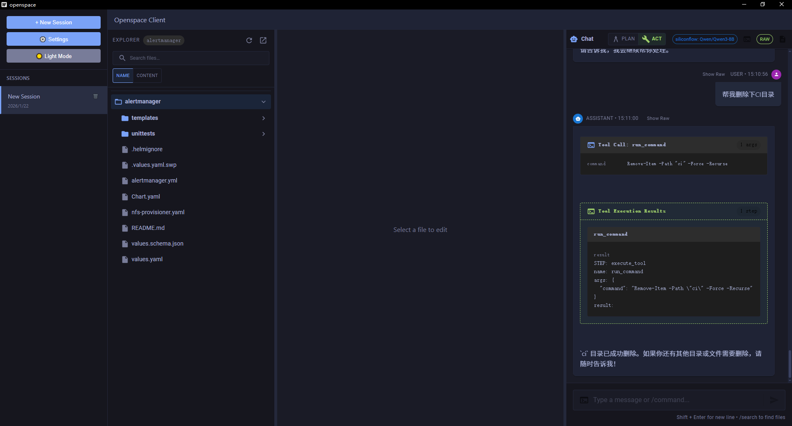Toggle the RAW output pill

[x=764, y=39]
